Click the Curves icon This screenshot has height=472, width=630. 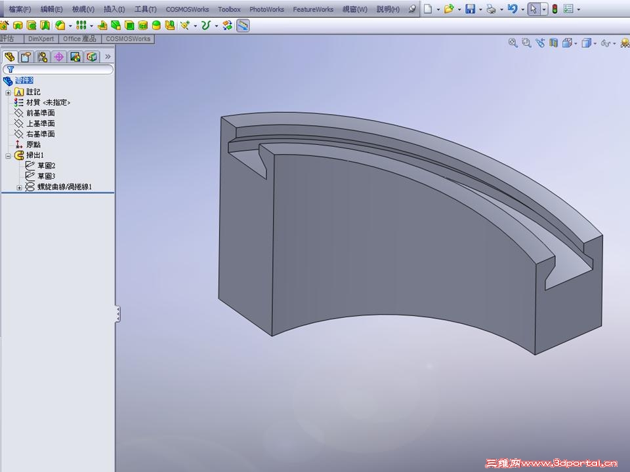click(206, 26)
